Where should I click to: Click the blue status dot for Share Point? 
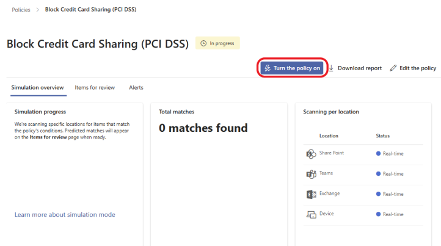[378, 153]
